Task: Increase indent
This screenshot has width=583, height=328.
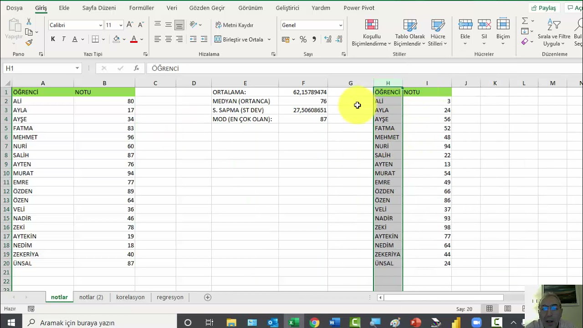Action: tap(204, 39)
